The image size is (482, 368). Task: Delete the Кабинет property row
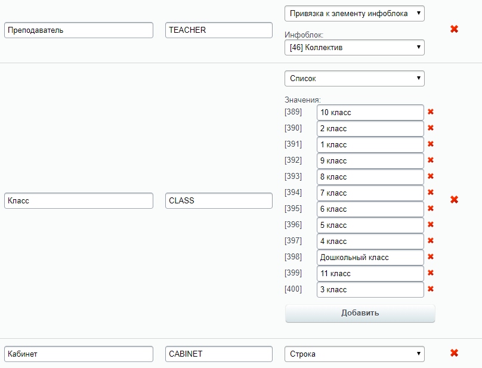[x=454, y=353]
